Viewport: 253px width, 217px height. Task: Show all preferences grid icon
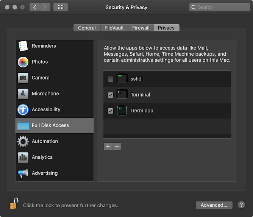click(61, 7)
